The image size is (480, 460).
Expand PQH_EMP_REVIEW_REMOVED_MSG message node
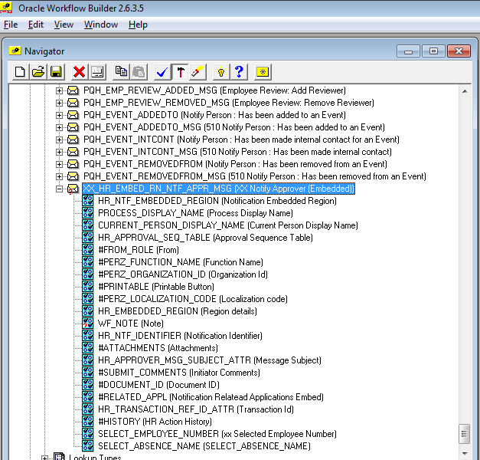59,103
